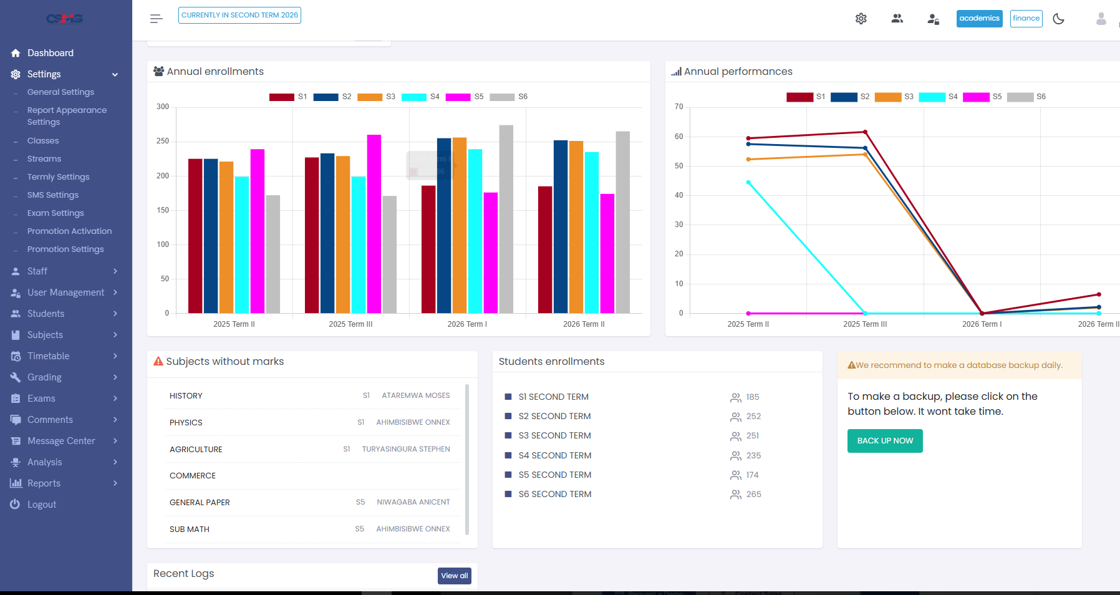Toggle S4 series in Annual performances legend
This screenshot has width=1120, height=595.
[939, 97]
